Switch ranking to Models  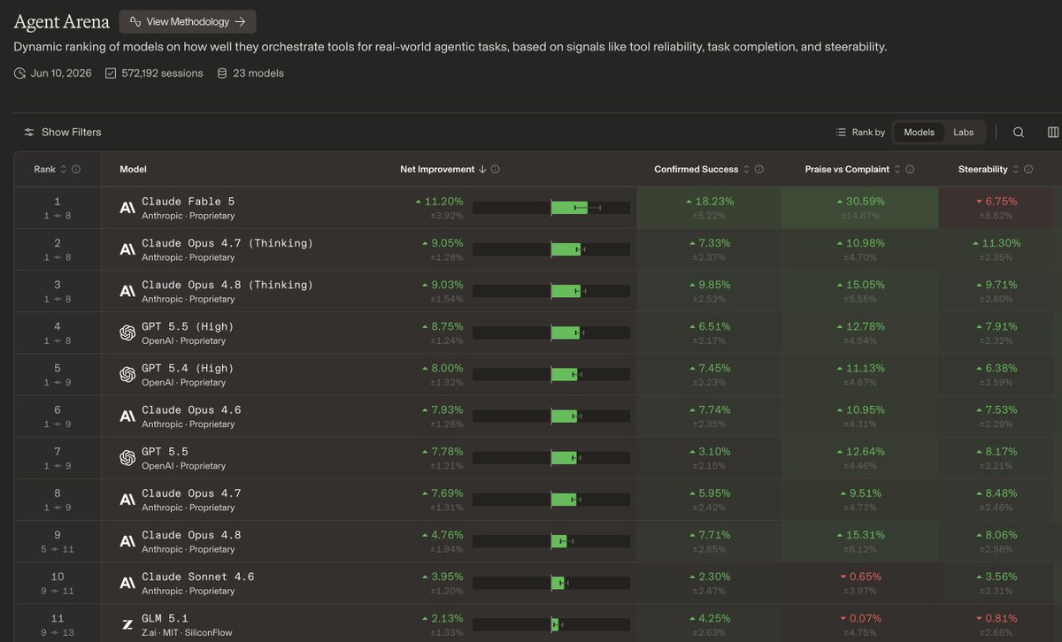(919, 132)
